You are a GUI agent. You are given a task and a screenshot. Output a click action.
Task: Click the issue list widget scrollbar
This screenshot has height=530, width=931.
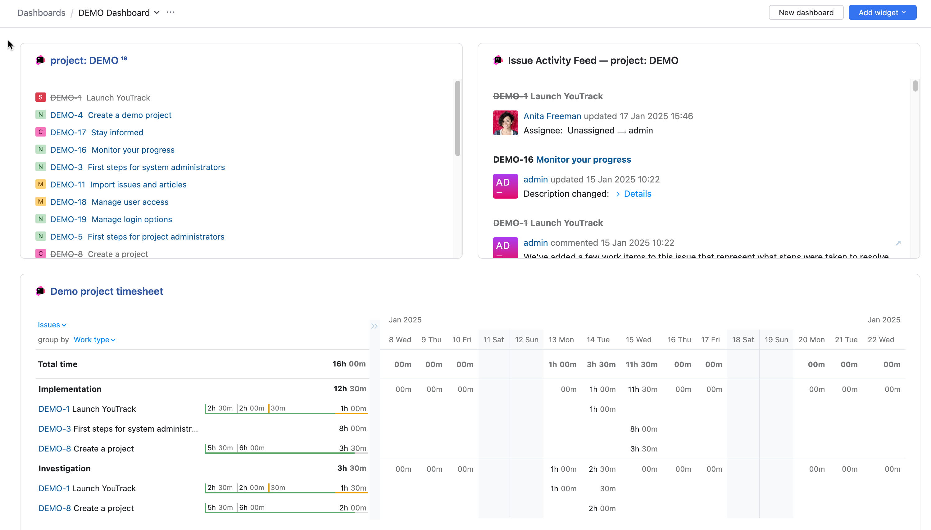tap(457, 118)
